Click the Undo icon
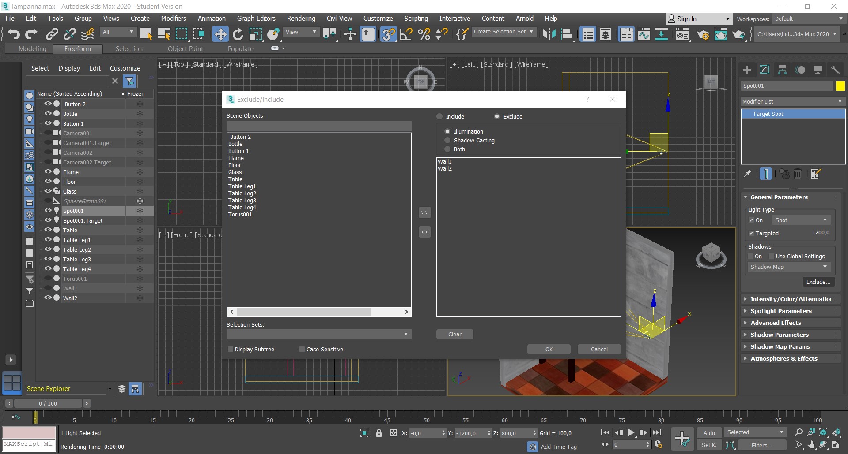 [13, 34]
